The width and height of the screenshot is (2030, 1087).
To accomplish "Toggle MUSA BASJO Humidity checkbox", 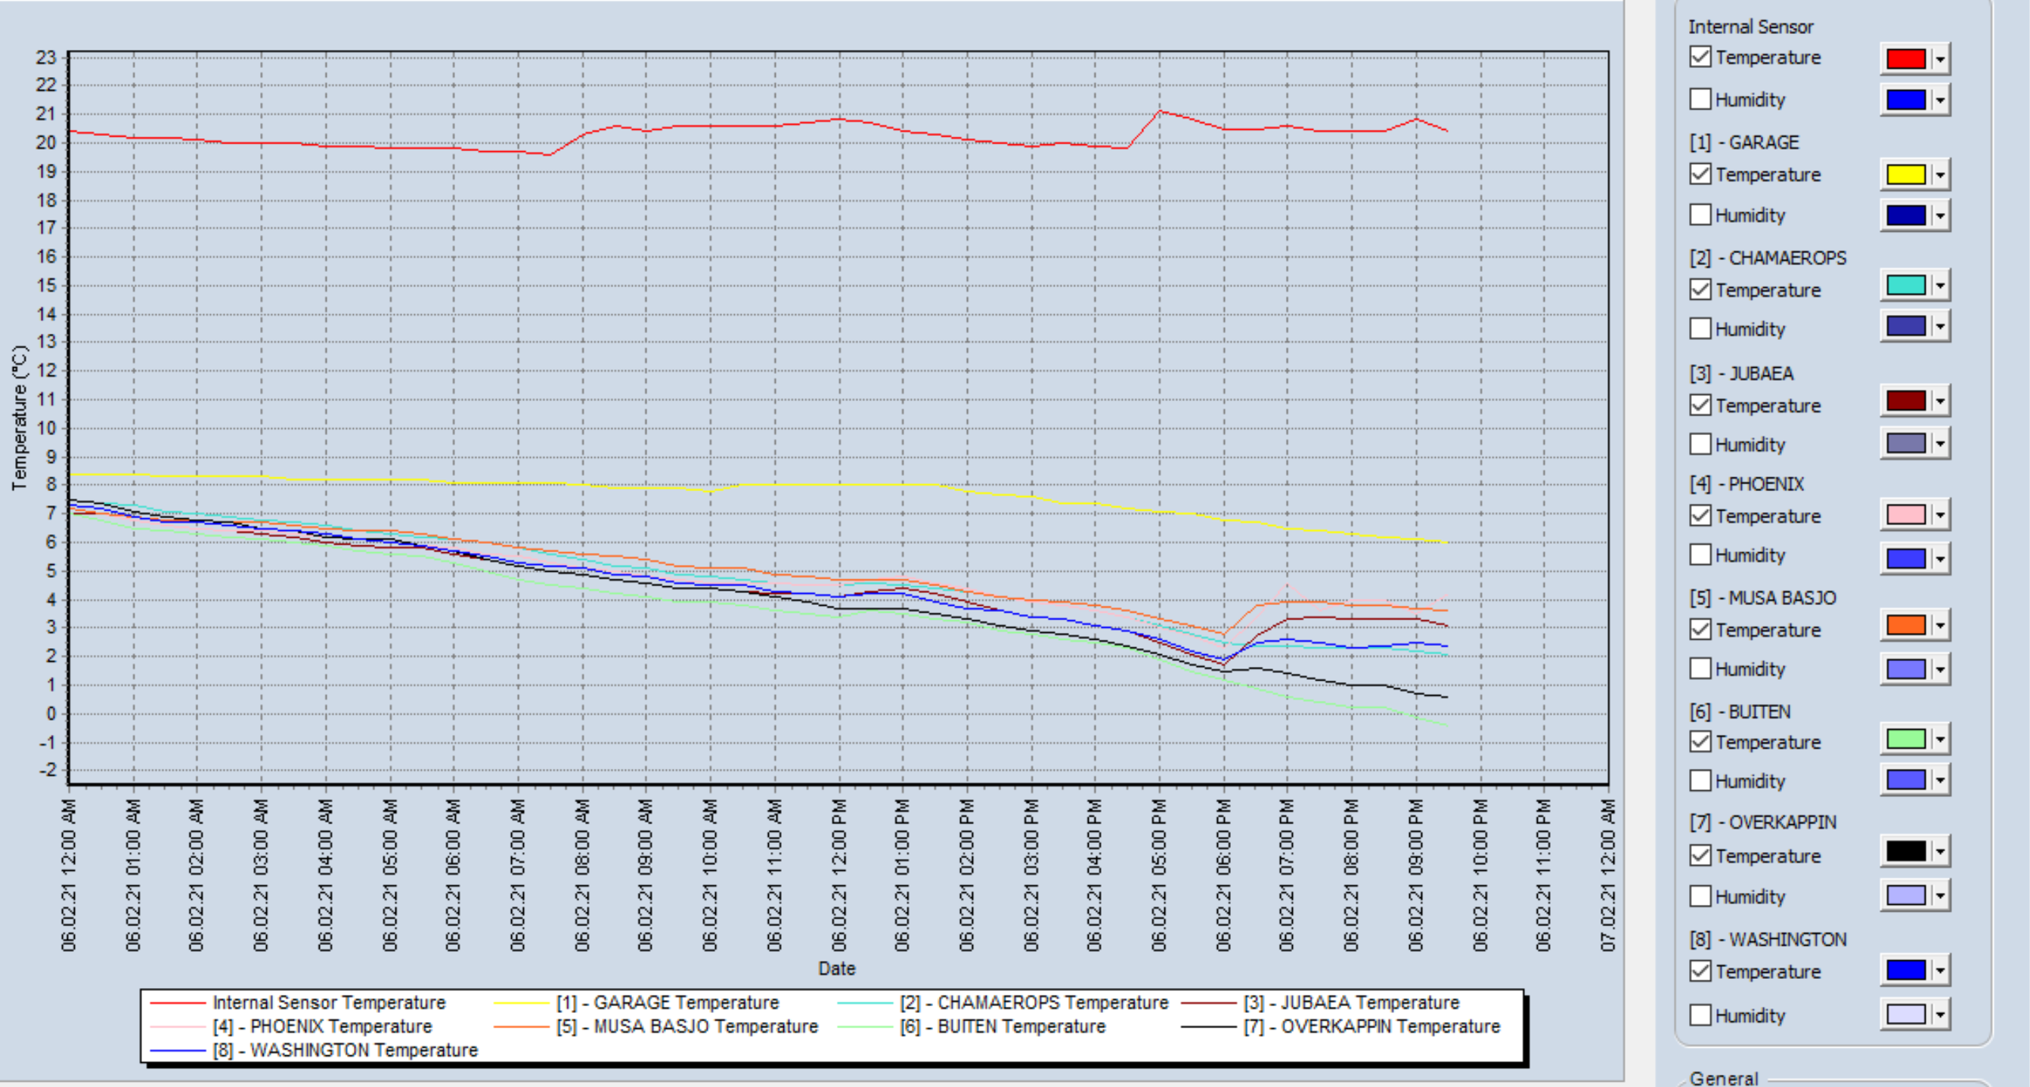I will point(1700,669).
